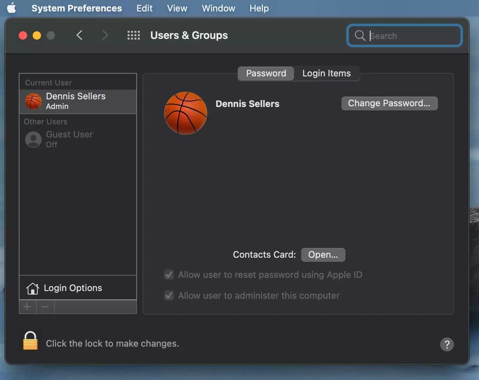Open the View menu

tap(177, 8)
